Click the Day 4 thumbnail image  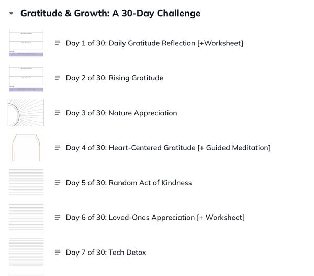tap(26, 148)
